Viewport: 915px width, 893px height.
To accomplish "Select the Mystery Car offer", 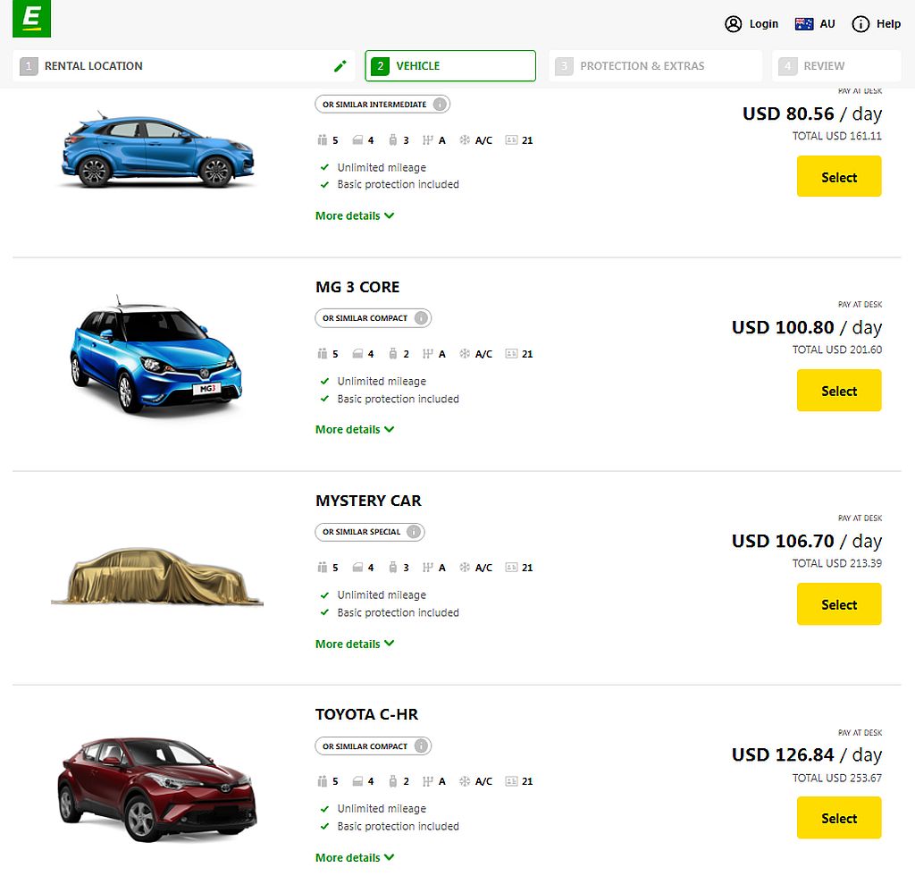I will 838,603.
